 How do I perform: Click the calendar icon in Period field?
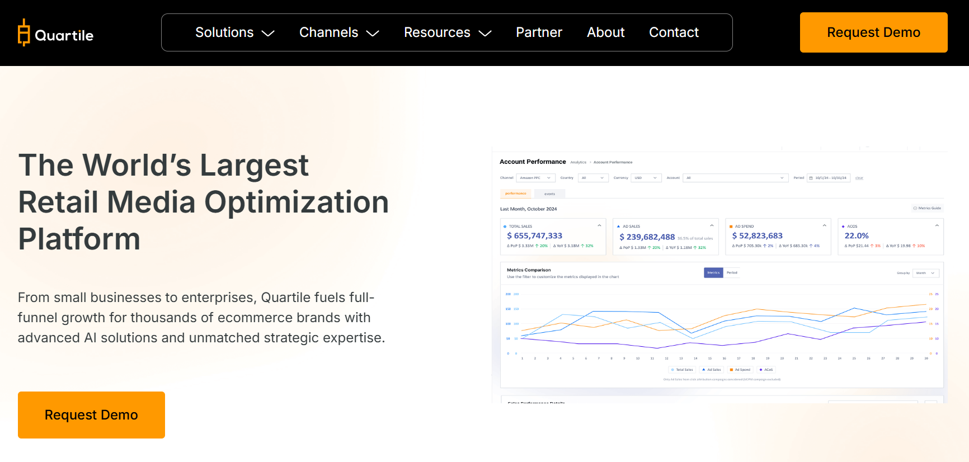tap(811, 178)
